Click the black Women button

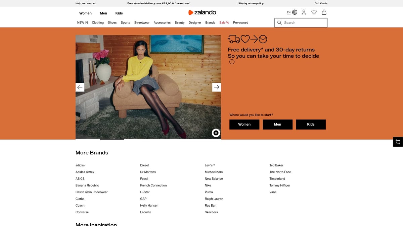tap(244, 125)
